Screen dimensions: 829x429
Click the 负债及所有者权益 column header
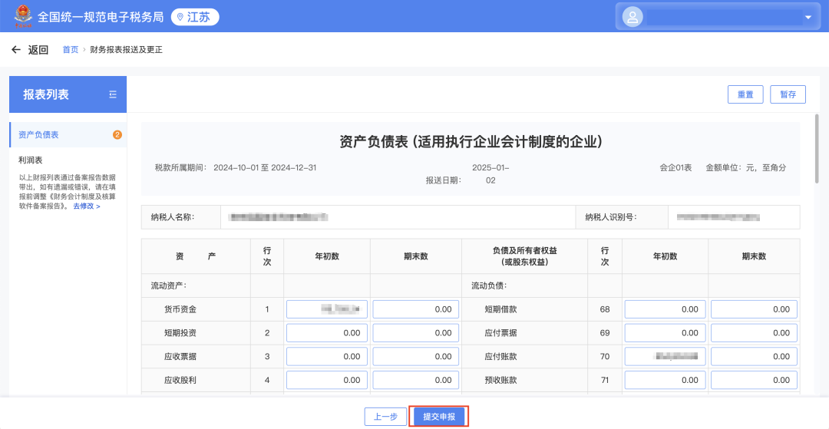click(524, 256)
